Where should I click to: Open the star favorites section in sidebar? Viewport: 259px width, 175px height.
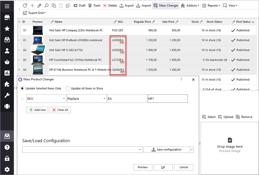click(x=7, y=29)
